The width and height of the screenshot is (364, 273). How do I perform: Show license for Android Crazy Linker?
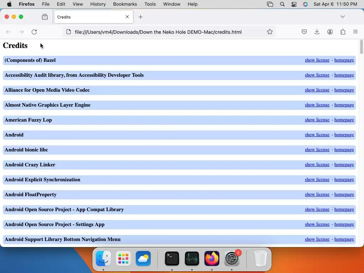pyautogui.click(x=317, y=165)
